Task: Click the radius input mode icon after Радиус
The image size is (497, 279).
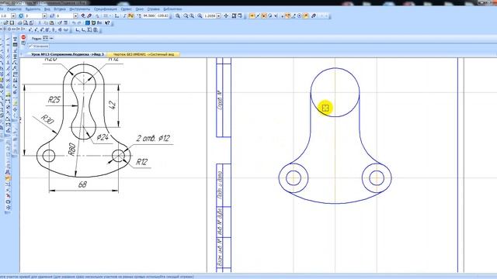Action: coord(45,38)
